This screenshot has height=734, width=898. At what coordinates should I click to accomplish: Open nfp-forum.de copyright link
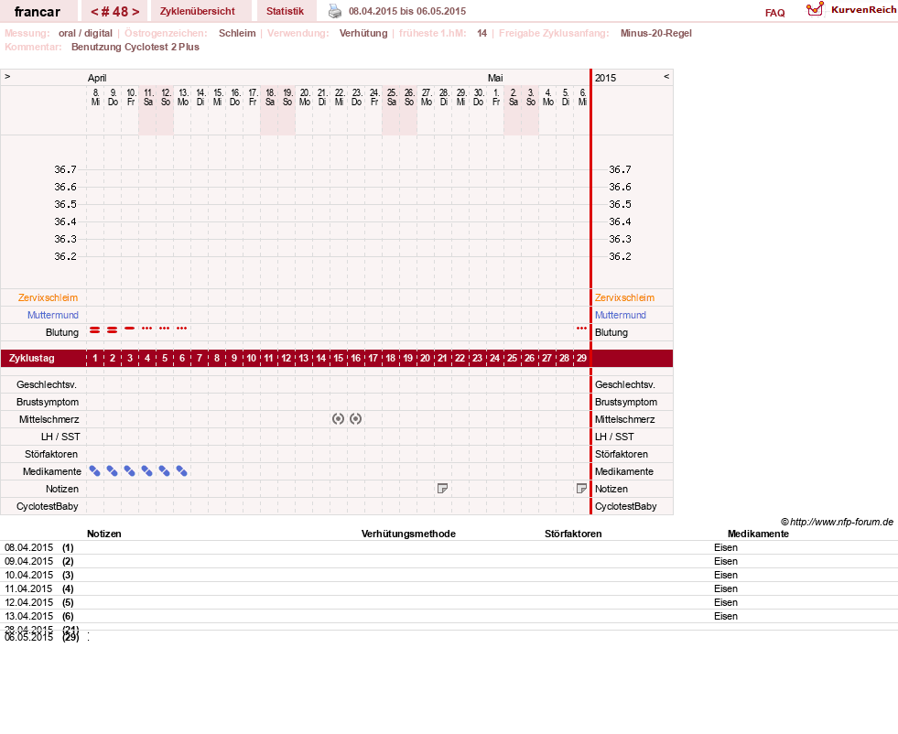tap(837, 522)
